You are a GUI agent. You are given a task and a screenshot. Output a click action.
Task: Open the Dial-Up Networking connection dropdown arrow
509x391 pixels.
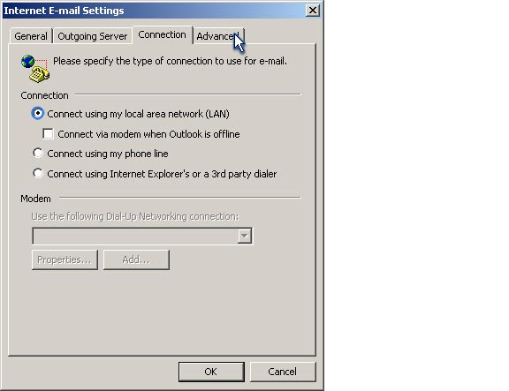point(245,236)
